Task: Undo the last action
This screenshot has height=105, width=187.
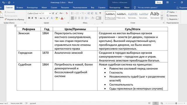Action: coord(3,2)
